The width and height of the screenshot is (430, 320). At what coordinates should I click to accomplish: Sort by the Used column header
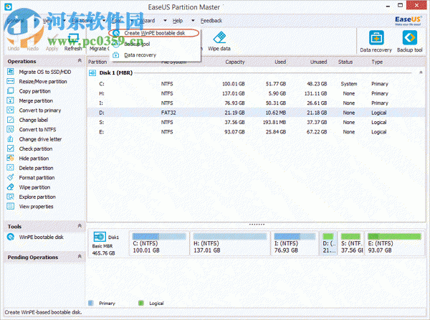tap(280, 62)
